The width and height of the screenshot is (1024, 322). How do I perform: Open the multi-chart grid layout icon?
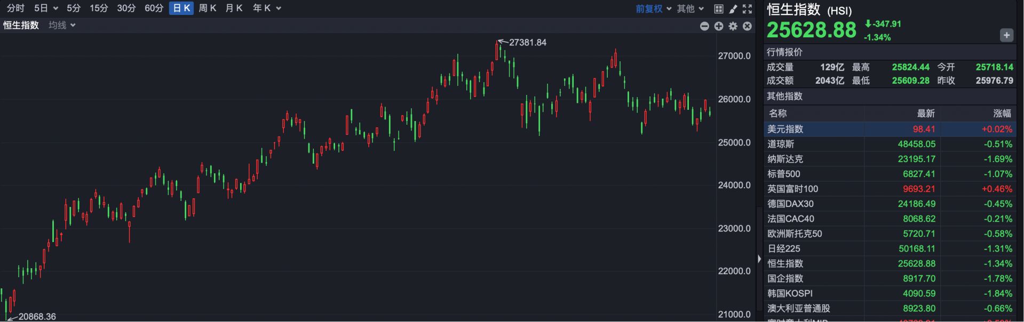pyautogui.click(x=719, y=9)
